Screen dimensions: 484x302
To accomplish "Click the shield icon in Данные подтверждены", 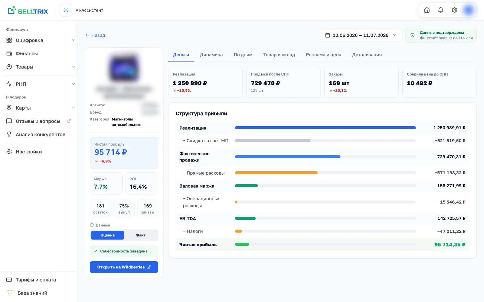I will [x=412, y=35].
